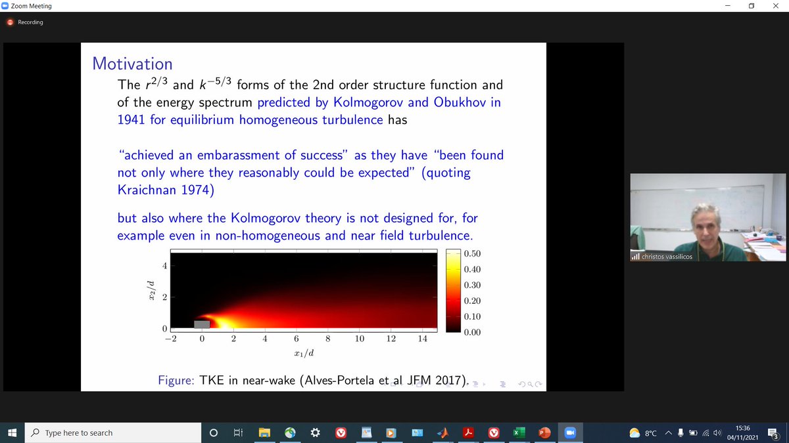Restore down the Zoom Meeting window
Screen dimensions: 789x443
tap(751, 6)
